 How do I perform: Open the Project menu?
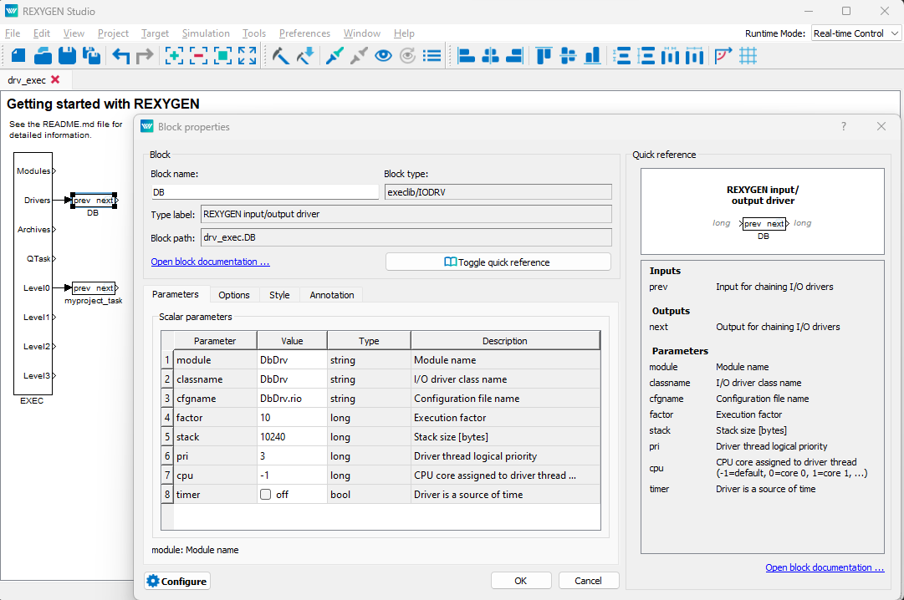click(x=113, y=33)
